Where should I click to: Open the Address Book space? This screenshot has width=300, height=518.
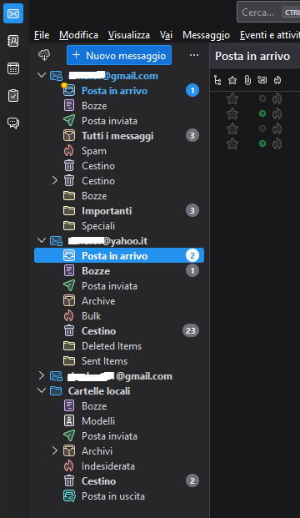13,41
